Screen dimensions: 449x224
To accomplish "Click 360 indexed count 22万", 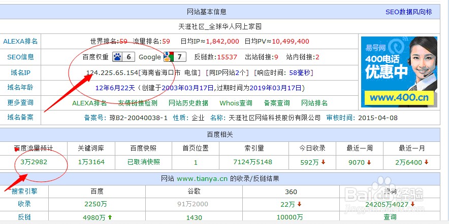I will tap(288, 204).
